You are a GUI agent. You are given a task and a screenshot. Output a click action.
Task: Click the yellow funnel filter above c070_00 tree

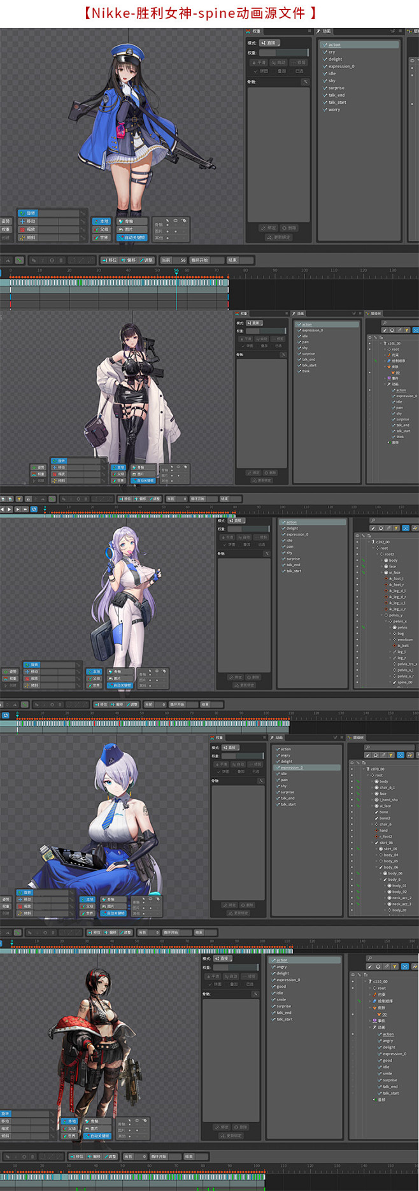tap(392, 755)
